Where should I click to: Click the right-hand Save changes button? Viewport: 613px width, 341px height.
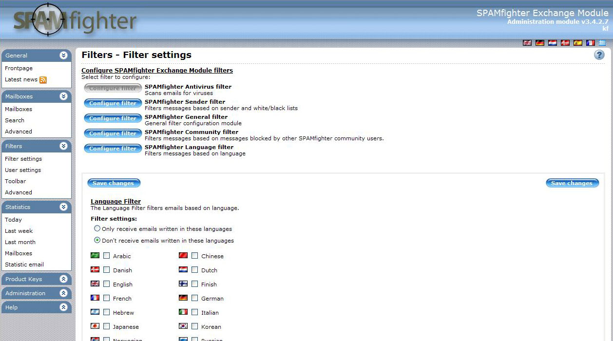[x=573, y=183]
